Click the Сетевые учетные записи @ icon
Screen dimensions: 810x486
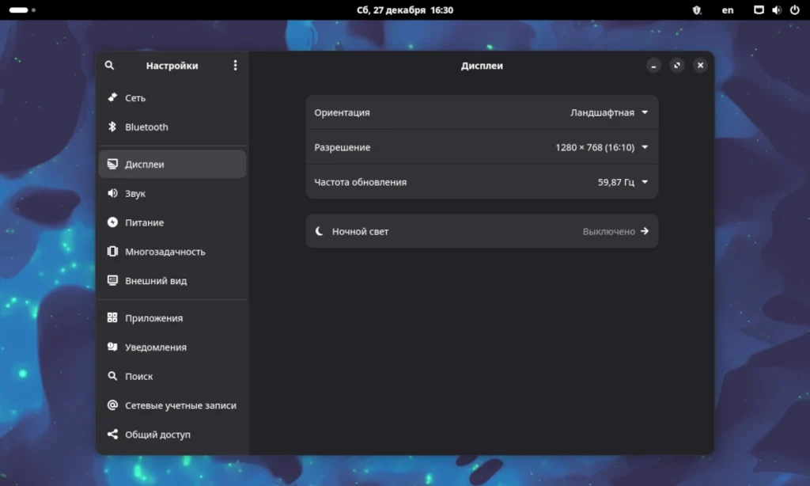112,405
